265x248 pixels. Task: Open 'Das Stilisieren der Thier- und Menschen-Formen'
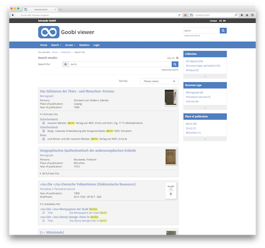[x=77, y=91]
